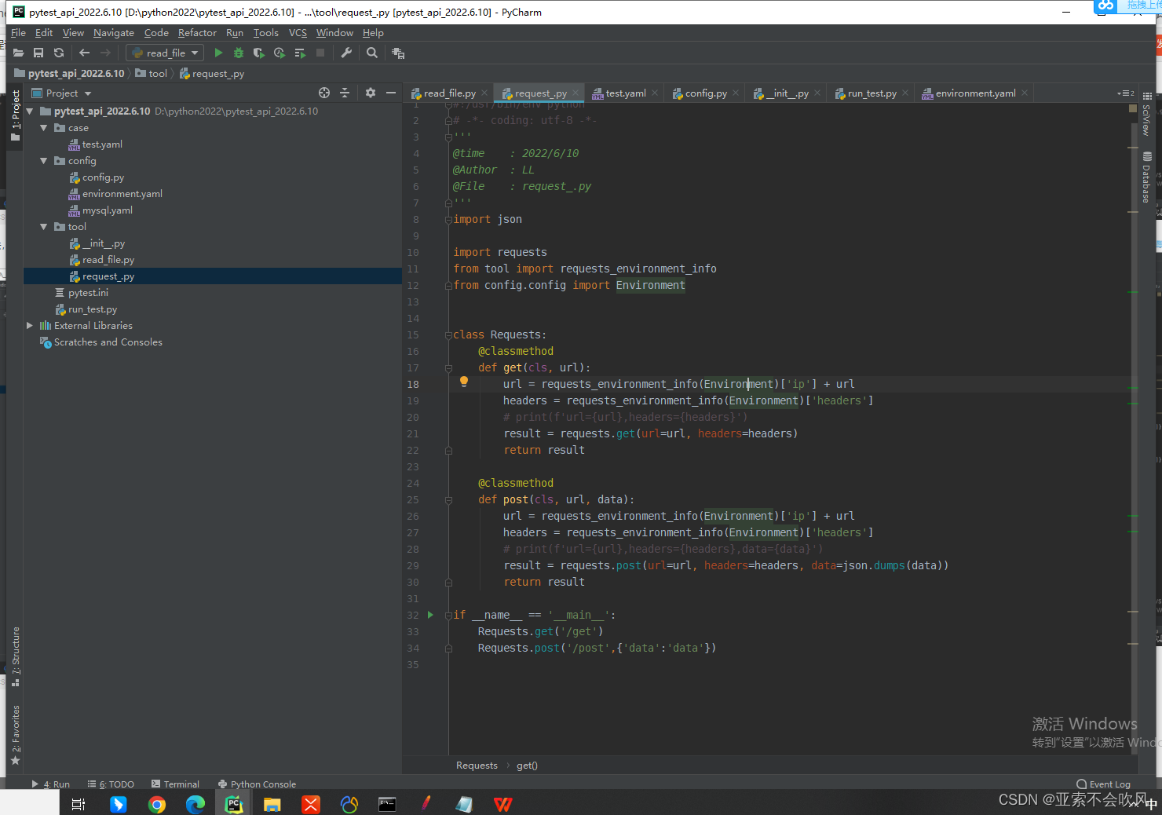Screen dimensions: 1162x815
Task: Collapse the pytest_api_2022.6.10 root folder
Action: click(x=30, y=111)
